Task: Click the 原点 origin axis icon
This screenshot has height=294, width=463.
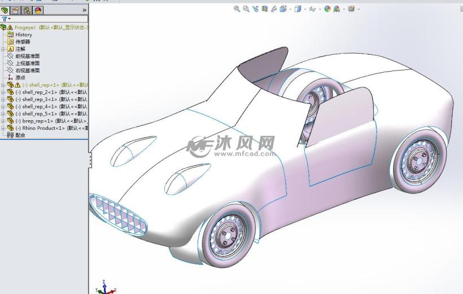Action: click(x=10, y=78)
